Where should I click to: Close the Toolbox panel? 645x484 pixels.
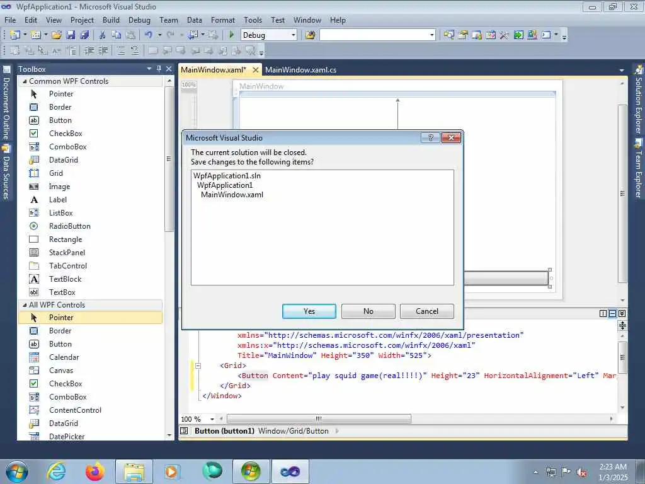coord(169,69)
